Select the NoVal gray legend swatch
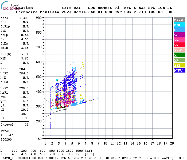The height and width of the screenshot is (160, 187). tap(180, 20)
